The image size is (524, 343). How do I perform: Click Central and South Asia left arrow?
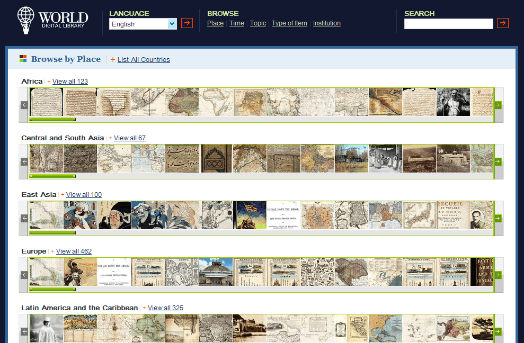(x=24, y=161)
